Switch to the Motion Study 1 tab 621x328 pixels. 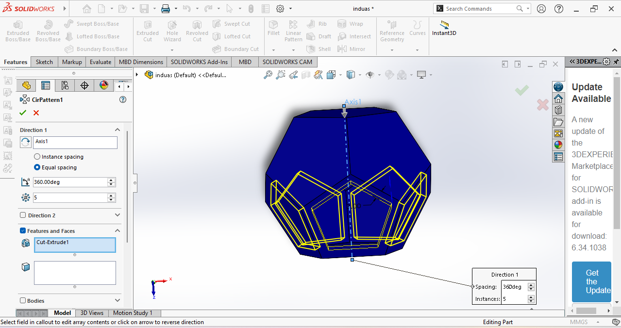point(133,313)
